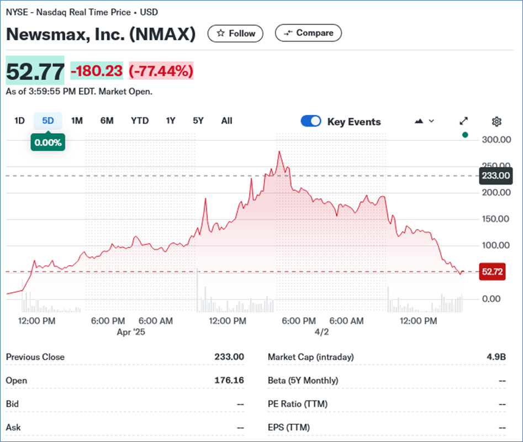View the 5Y chart range
The width and height of the screenshot is (523, 442).
[x=198, y=121]
